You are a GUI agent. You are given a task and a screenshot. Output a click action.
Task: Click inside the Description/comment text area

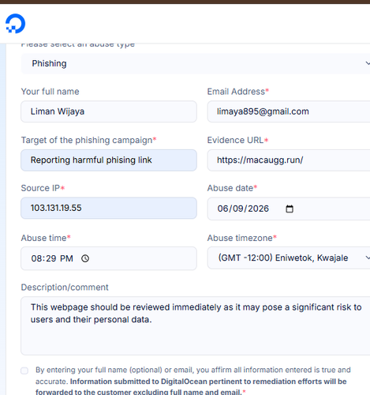196,325
